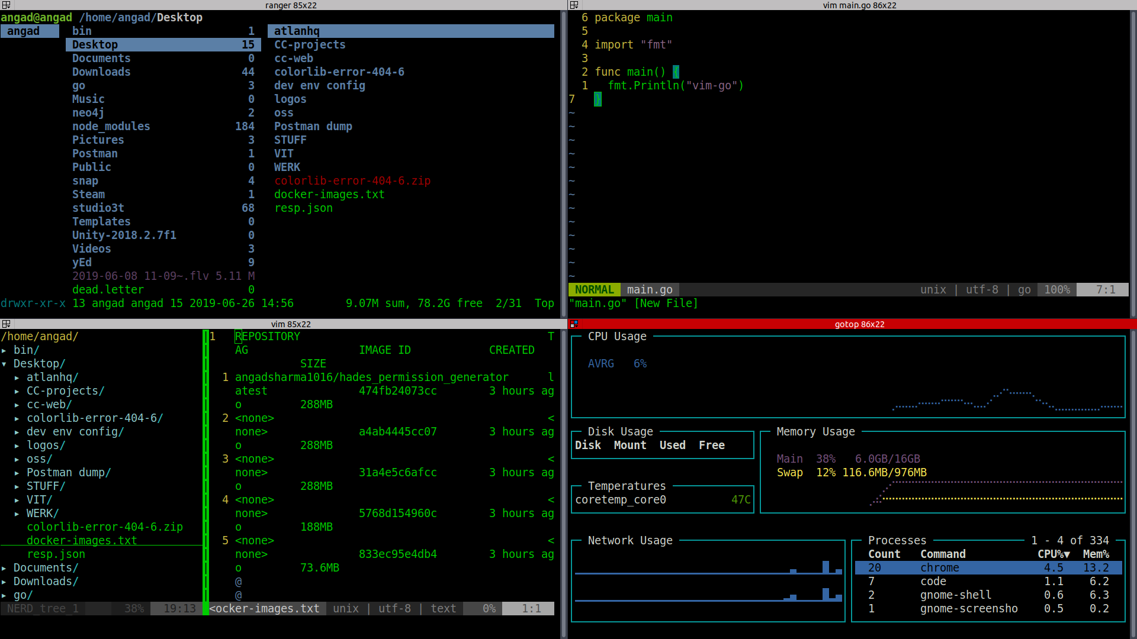
Task: Click the NERD_tree_1 label in the statusline
Action: click(x=42, y=608)
